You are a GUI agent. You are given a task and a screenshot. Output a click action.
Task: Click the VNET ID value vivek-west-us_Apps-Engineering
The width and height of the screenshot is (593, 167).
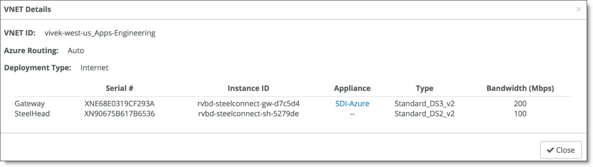tap(100, 33)
